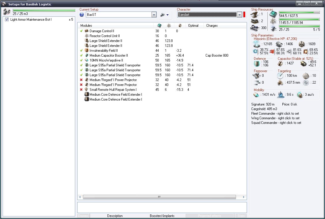Click the kinetic resistance icon showing 81.6%
Image resolution: width=325 pixels, height=219 pixels.
click(289, 51)
